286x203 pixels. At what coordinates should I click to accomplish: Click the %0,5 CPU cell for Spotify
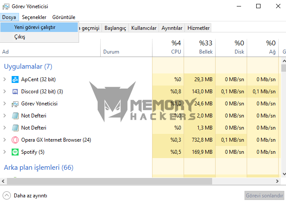(x=168, y=152)
